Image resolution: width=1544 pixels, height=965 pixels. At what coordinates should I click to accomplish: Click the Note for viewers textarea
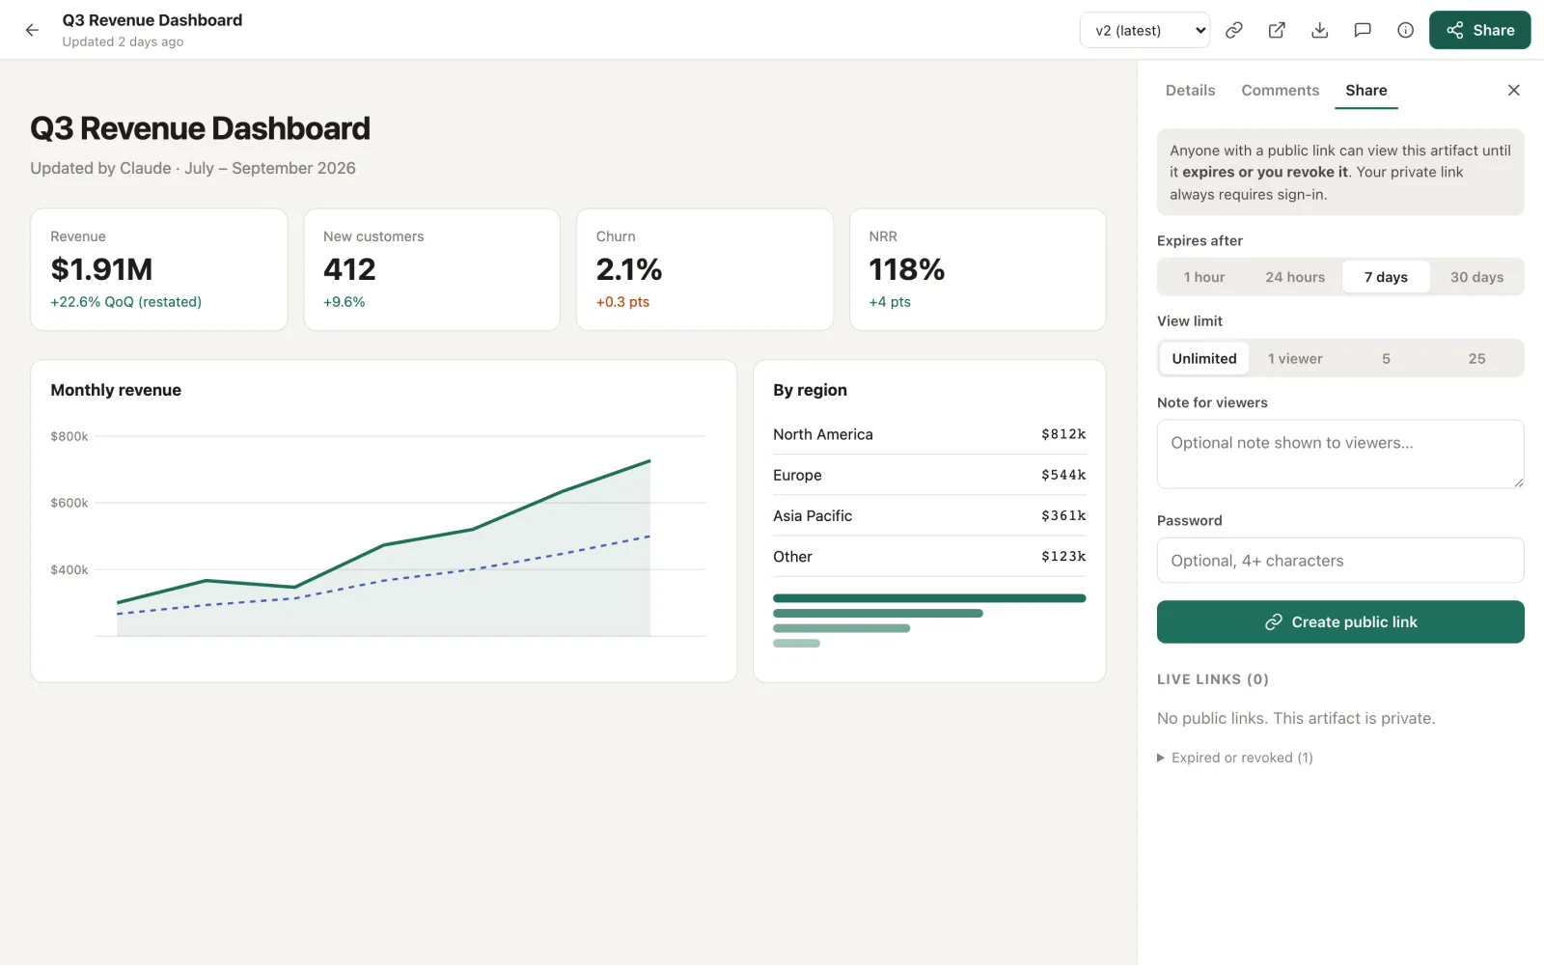coord(1340,454)
